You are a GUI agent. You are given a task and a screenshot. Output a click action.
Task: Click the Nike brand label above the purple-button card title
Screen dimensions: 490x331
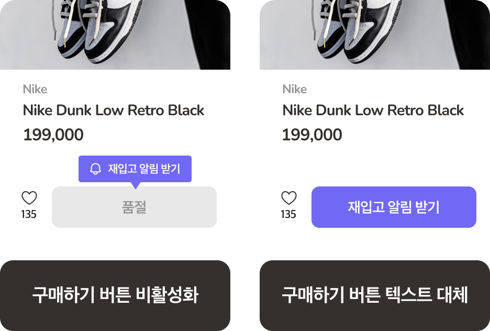click(x=295, y=89)
